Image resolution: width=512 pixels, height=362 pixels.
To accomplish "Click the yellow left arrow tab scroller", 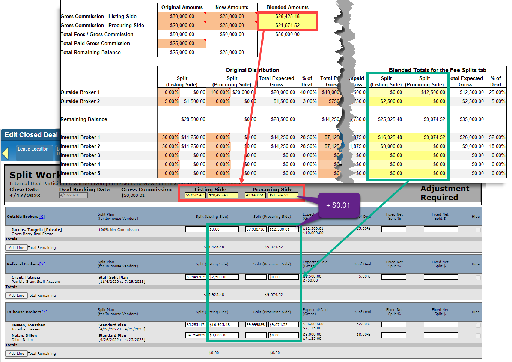I will 5,153.
